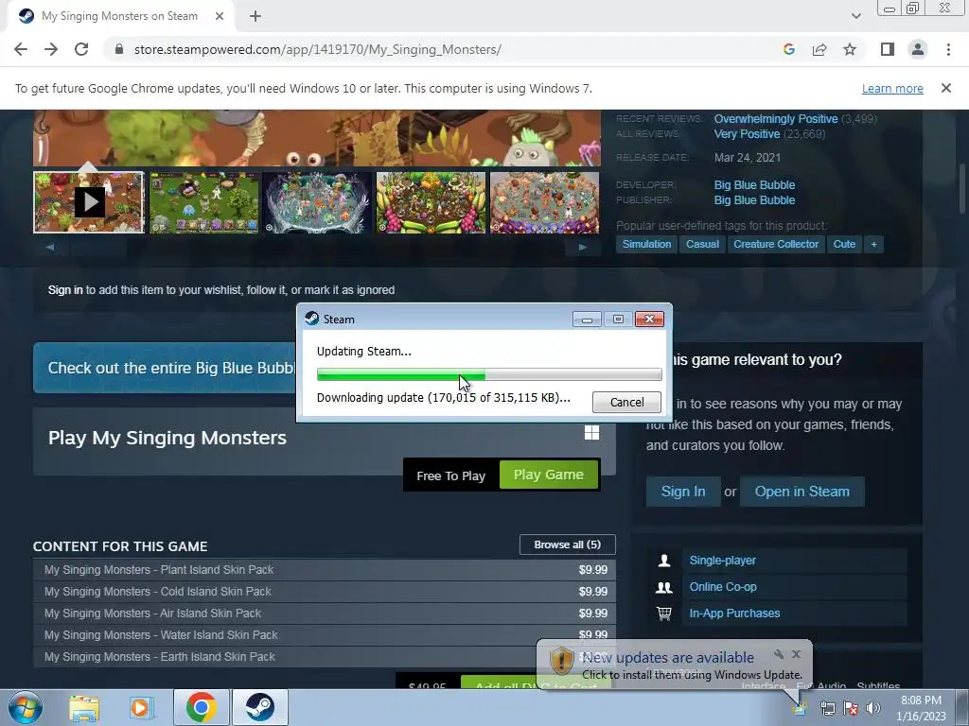Open the Windows Start button
Screen dimensions: 969x726
click(x=26, y=707)
